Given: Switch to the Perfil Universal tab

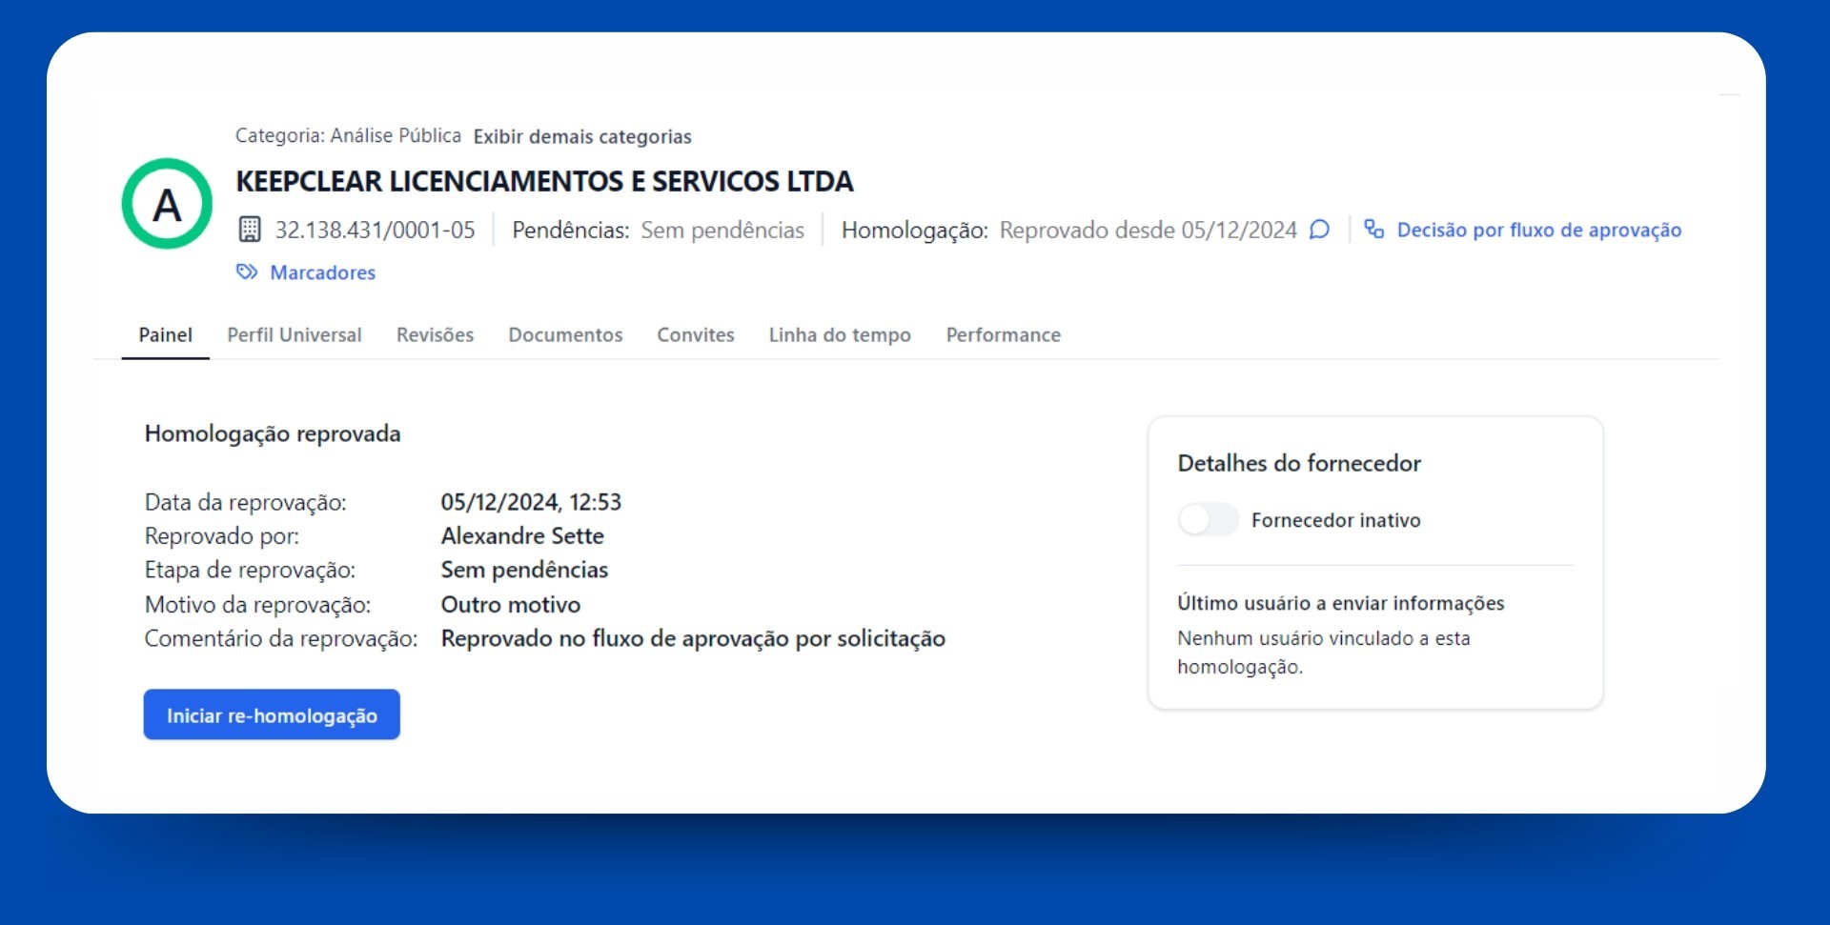Looking at the screenshot, I should coord(295,335).
